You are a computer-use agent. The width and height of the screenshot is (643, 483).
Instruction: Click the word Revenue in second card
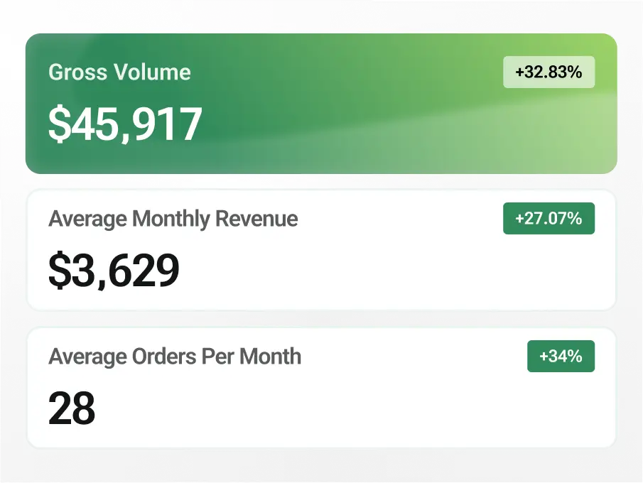click(x=256, y=219)
